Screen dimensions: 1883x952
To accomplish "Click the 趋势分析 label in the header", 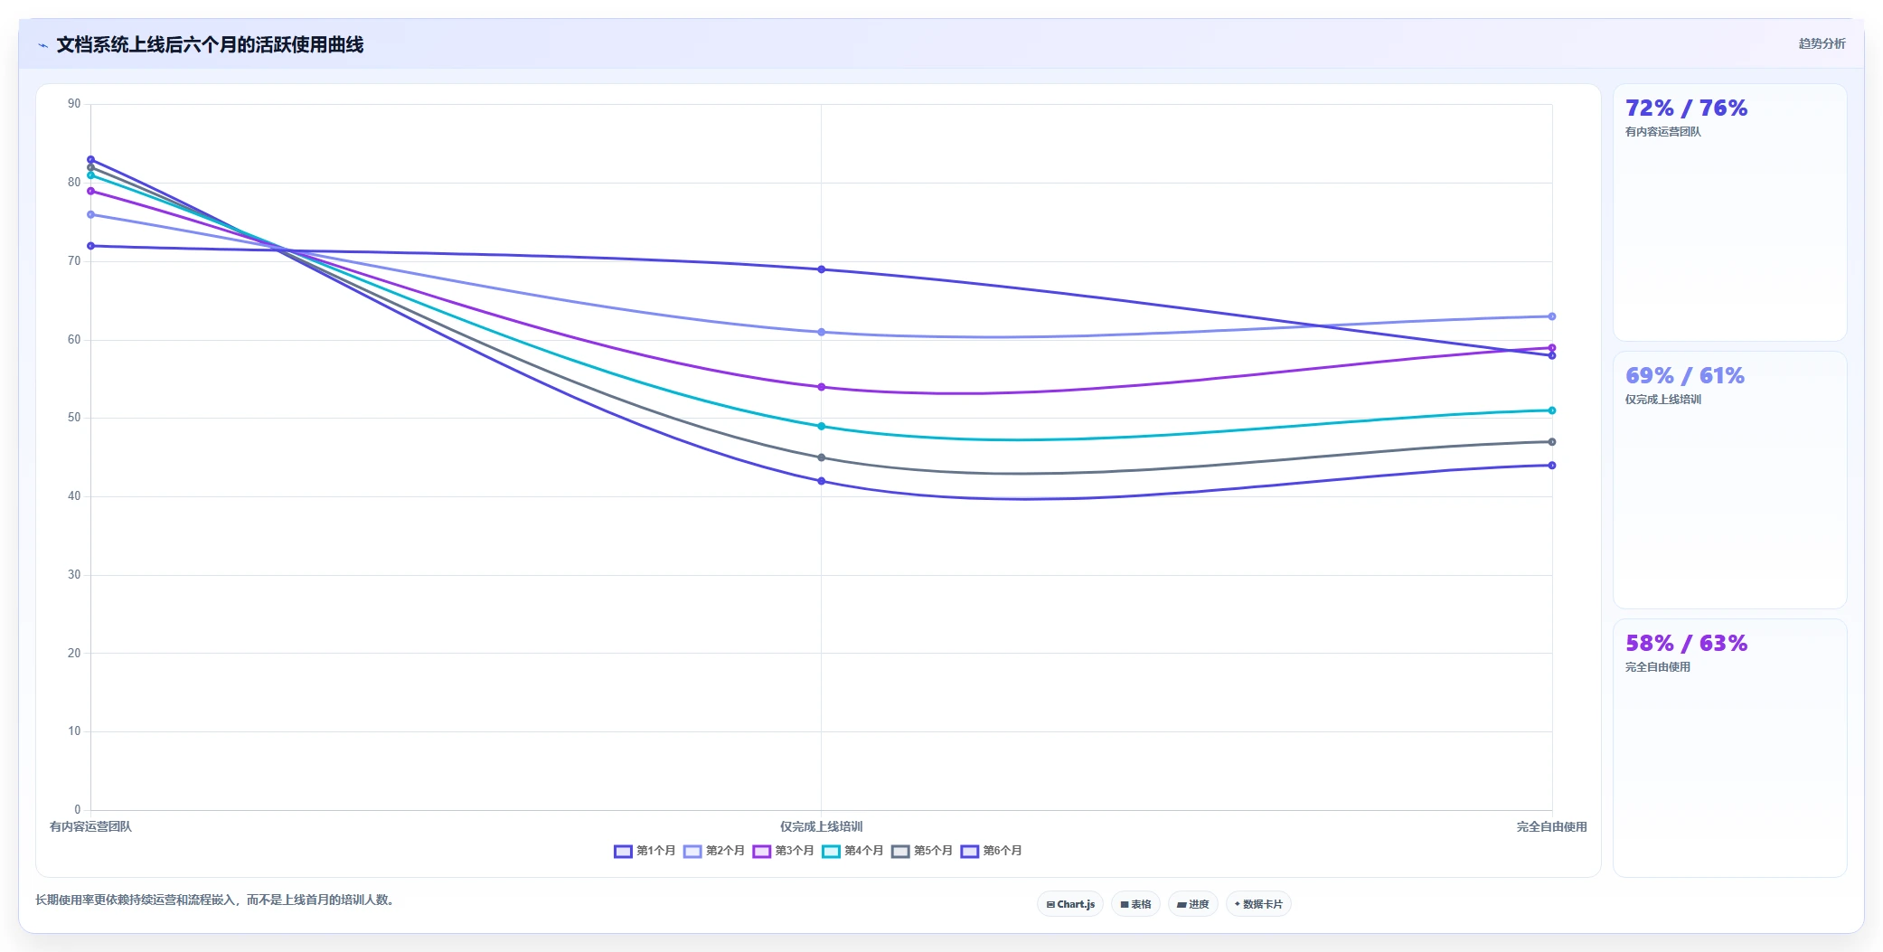I will 1822,43.
